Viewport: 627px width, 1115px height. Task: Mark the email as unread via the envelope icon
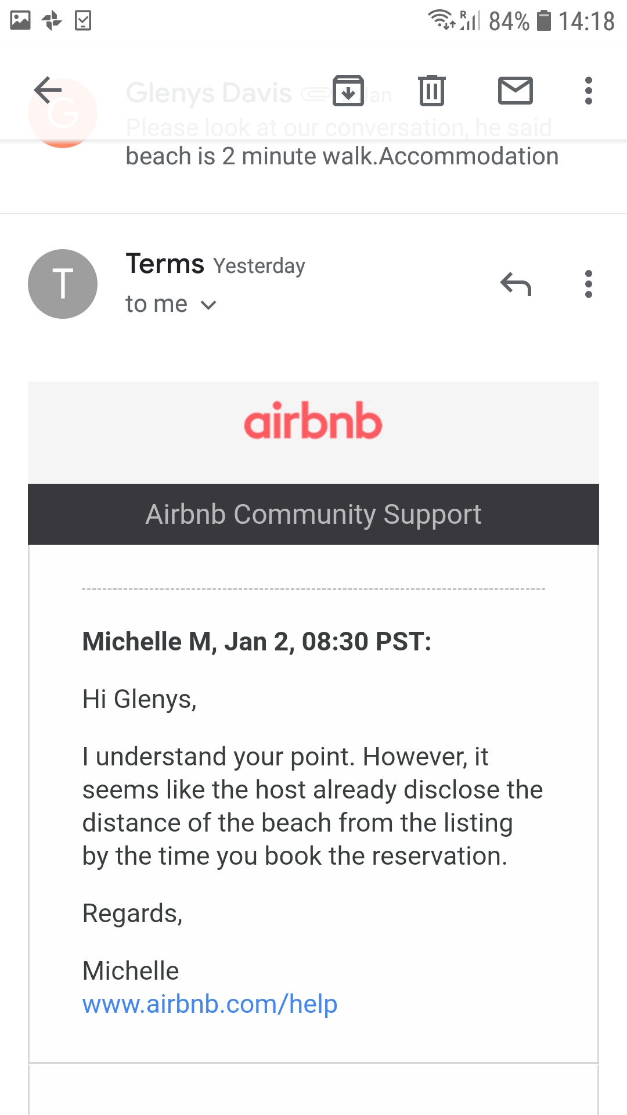[x=516, y=91]
